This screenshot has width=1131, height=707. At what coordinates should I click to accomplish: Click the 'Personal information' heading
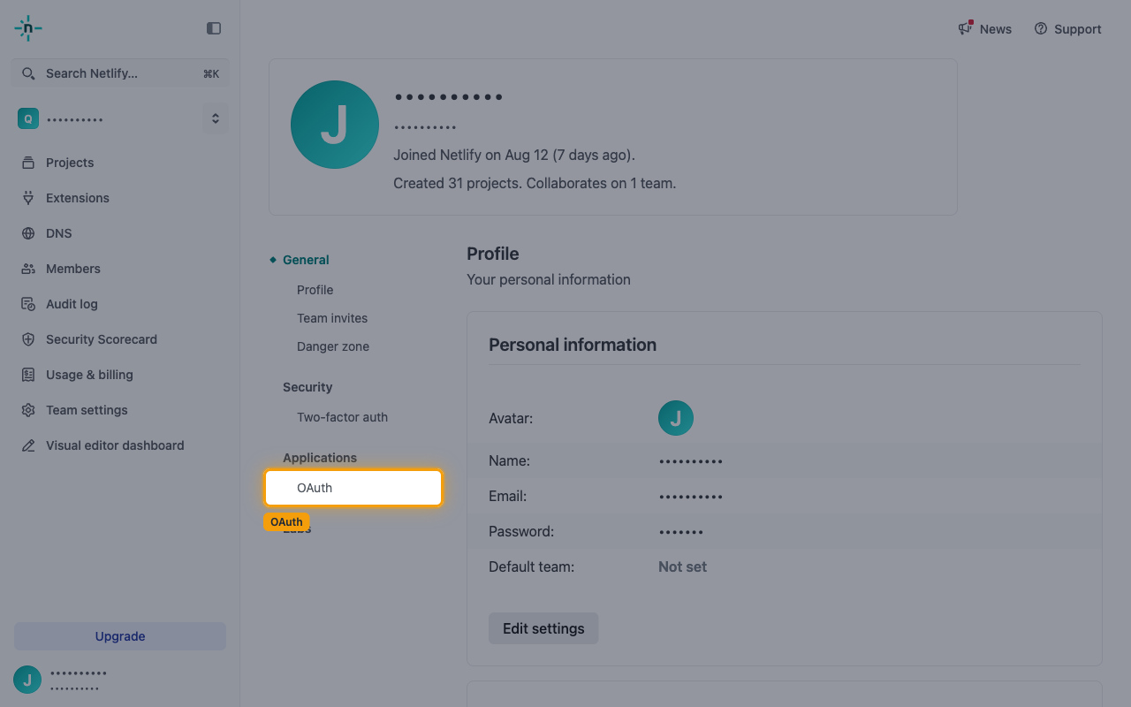click(573, 345)
